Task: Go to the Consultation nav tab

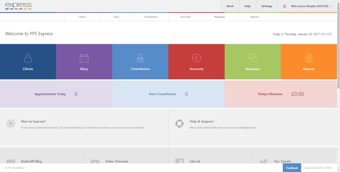Action: tap(151, 17)
